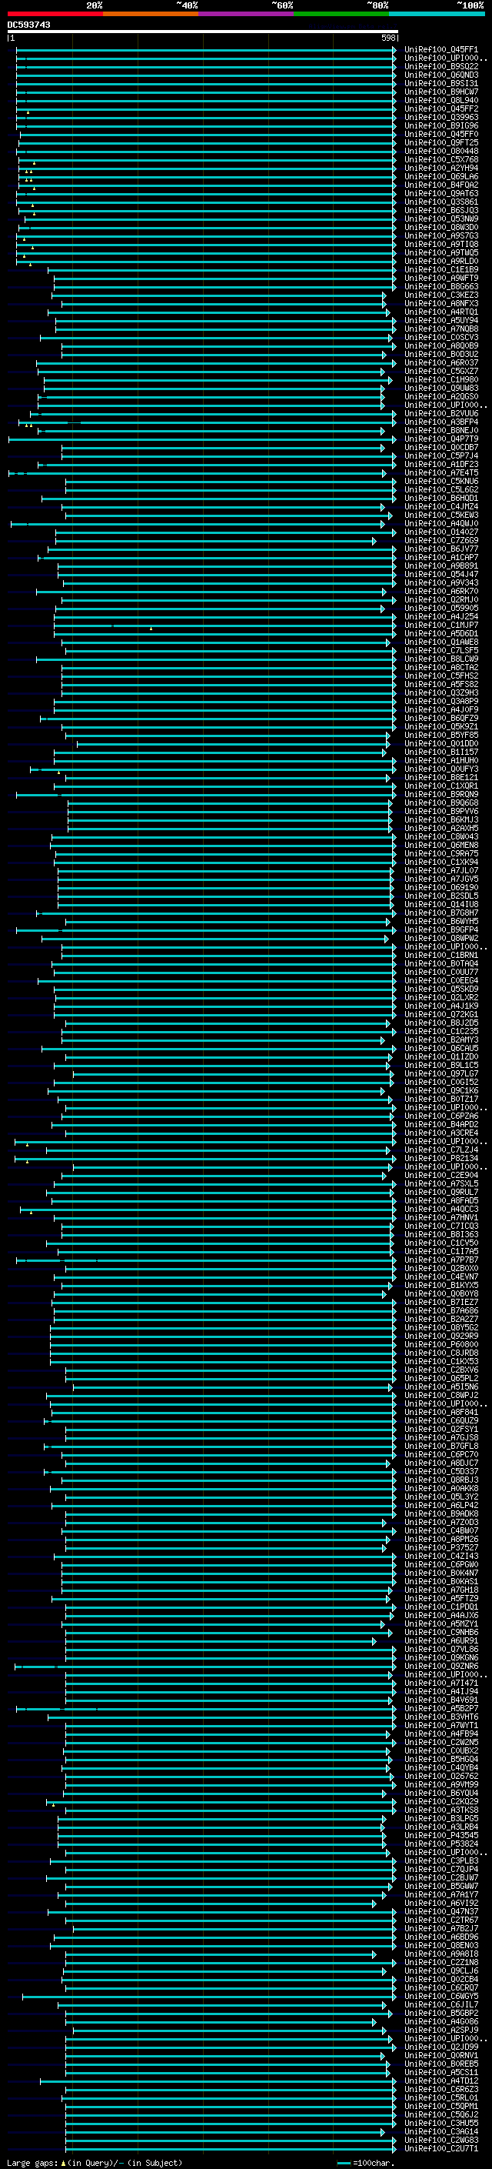The height and width of the screenshot is (2169, 492).
Task: Click hit label UniRef100_A9V343
Action: [x=440, y=582]
